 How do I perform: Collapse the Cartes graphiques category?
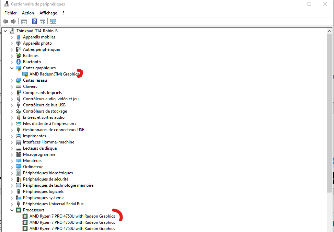coord(12,68)
